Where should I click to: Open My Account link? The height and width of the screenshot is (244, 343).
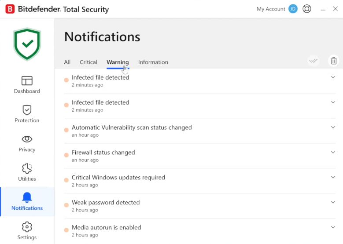271,9
